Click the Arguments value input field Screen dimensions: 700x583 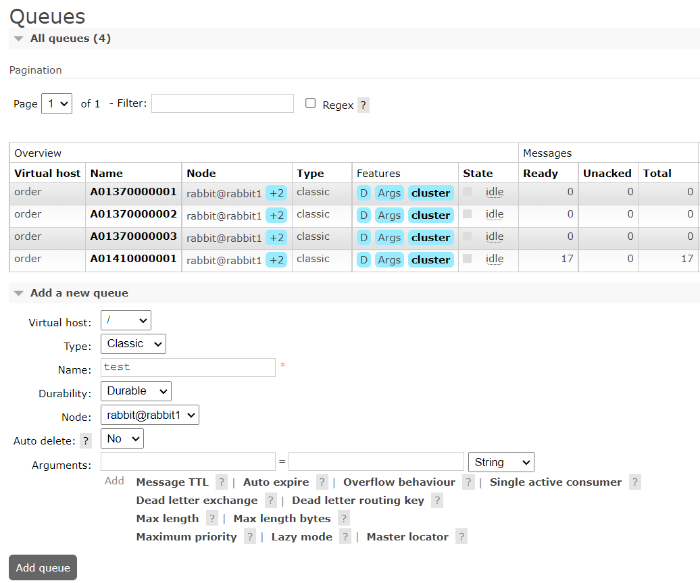376,461
